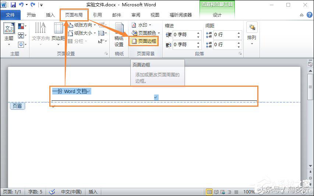
Task: Switch to print layout view
Action: click(209, 192)
